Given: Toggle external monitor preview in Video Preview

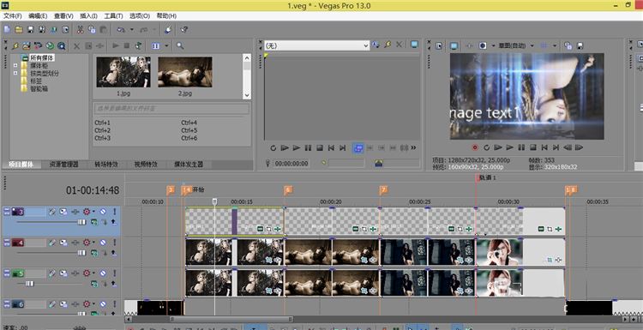Looking at the screenshot, I should pyautogui.click(x=454, y=46).
